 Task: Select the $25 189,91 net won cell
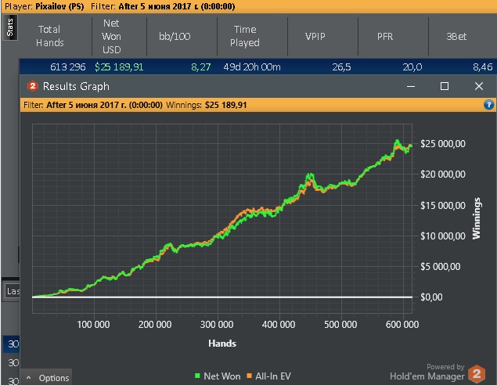coord(119,67)
